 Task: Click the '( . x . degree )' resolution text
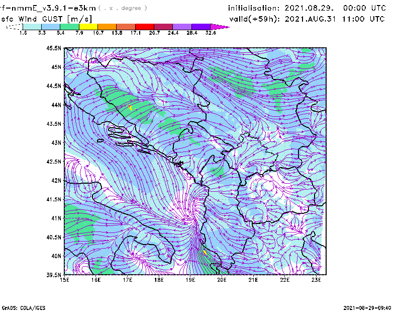(123, 8)
